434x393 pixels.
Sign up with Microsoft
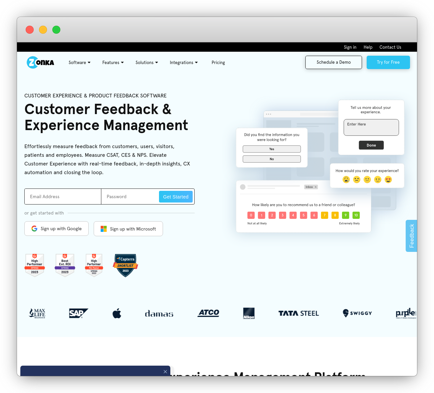(128, 229)
